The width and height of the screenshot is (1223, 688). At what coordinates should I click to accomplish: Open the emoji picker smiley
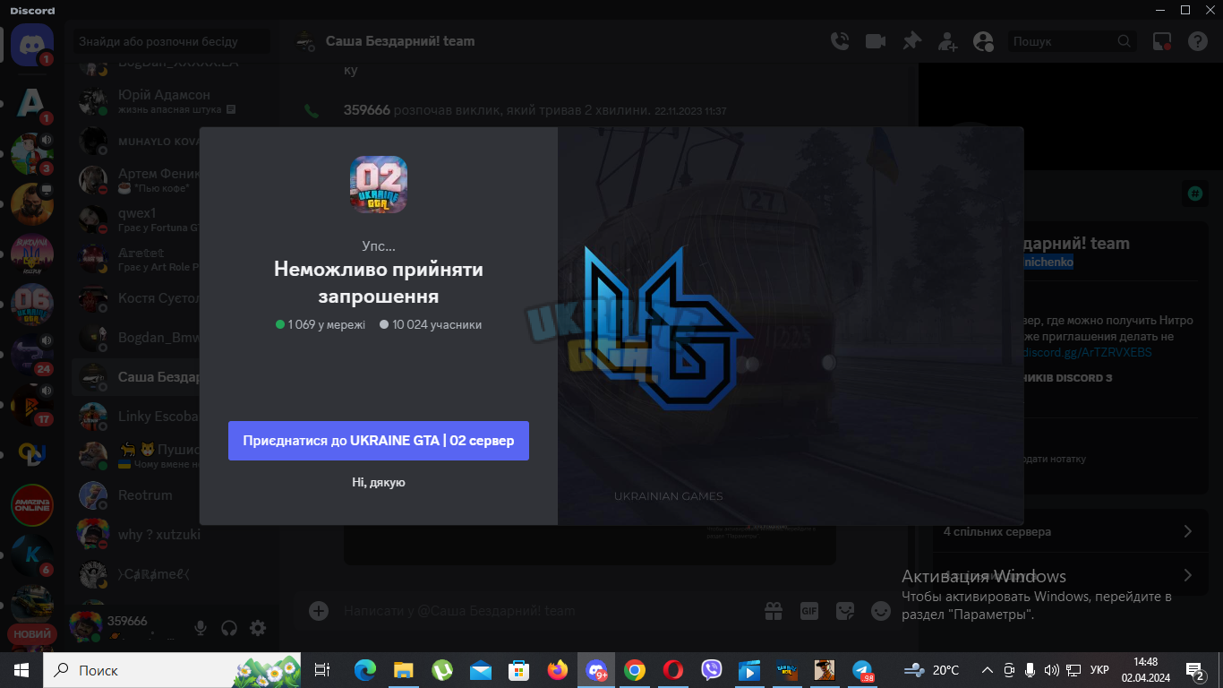[881, 611]
